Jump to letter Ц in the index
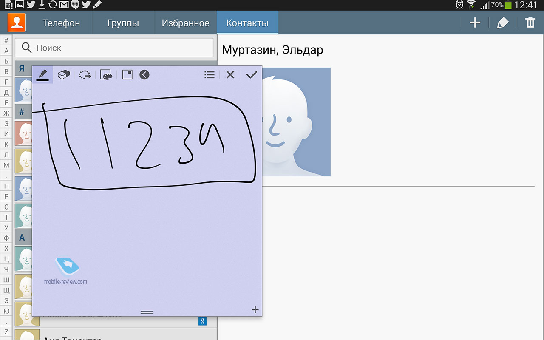 (x=6, y=259)
